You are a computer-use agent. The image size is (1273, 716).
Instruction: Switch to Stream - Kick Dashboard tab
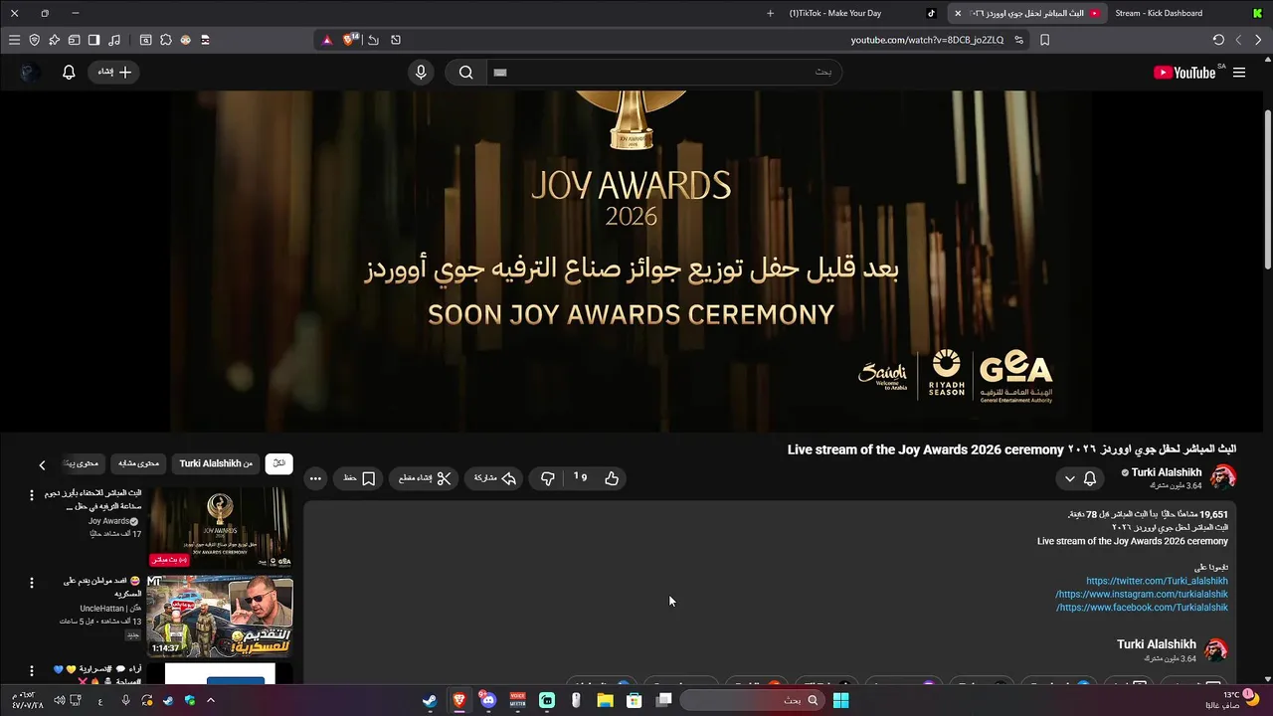pos(1159,13)
